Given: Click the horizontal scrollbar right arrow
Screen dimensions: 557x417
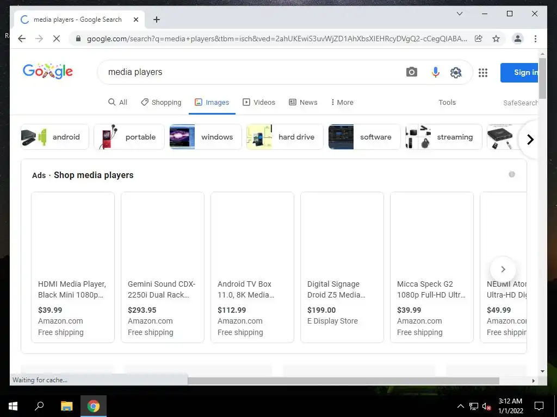Looking at the screenshot, I should [533, 381].
